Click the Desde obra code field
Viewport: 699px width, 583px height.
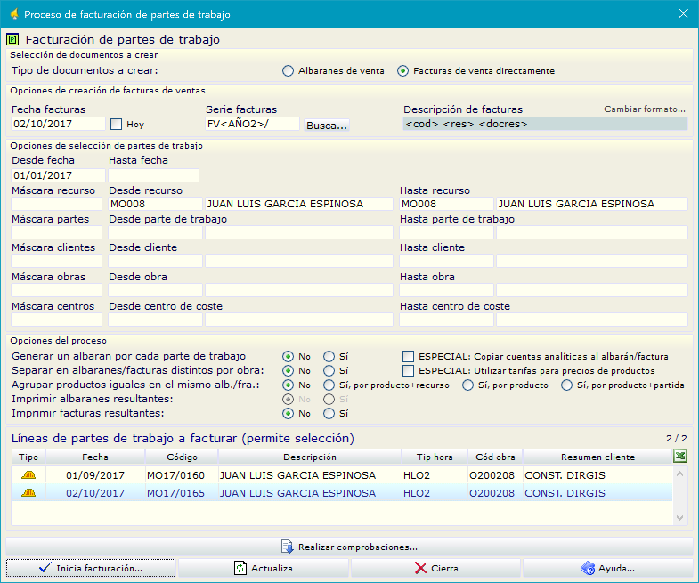(155, 290)
